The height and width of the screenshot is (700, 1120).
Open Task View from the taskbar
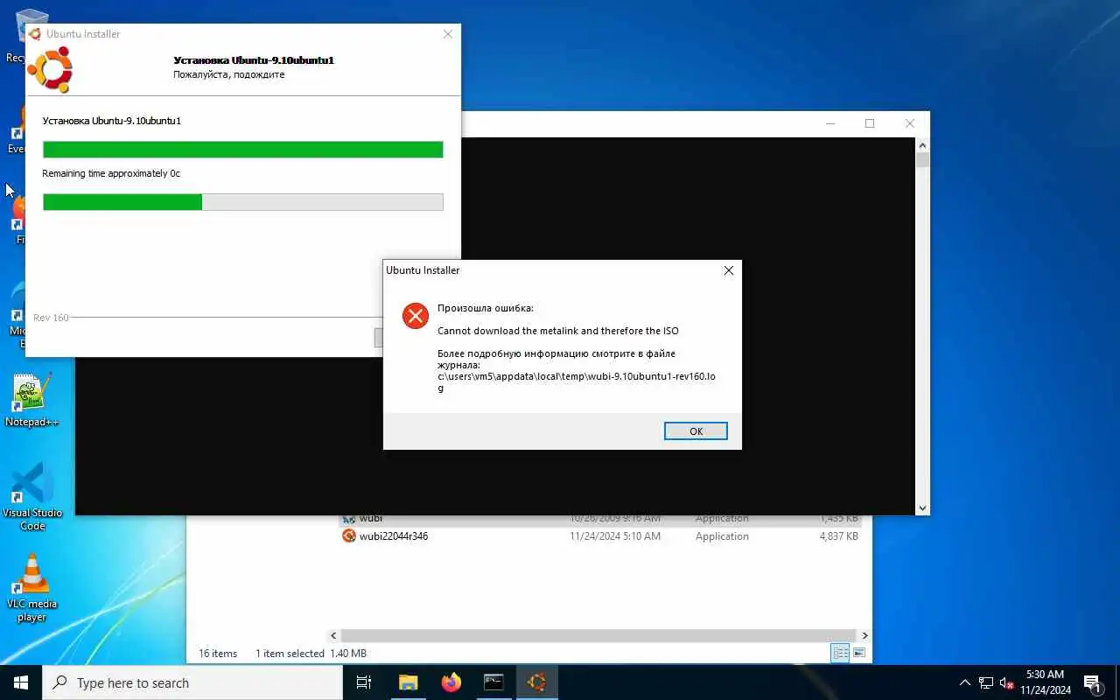point(364,682)
